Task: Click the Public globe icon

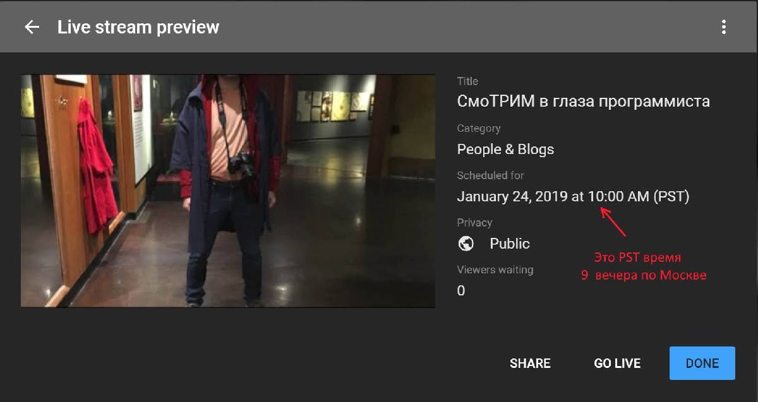Action: [x=466, y=244]
